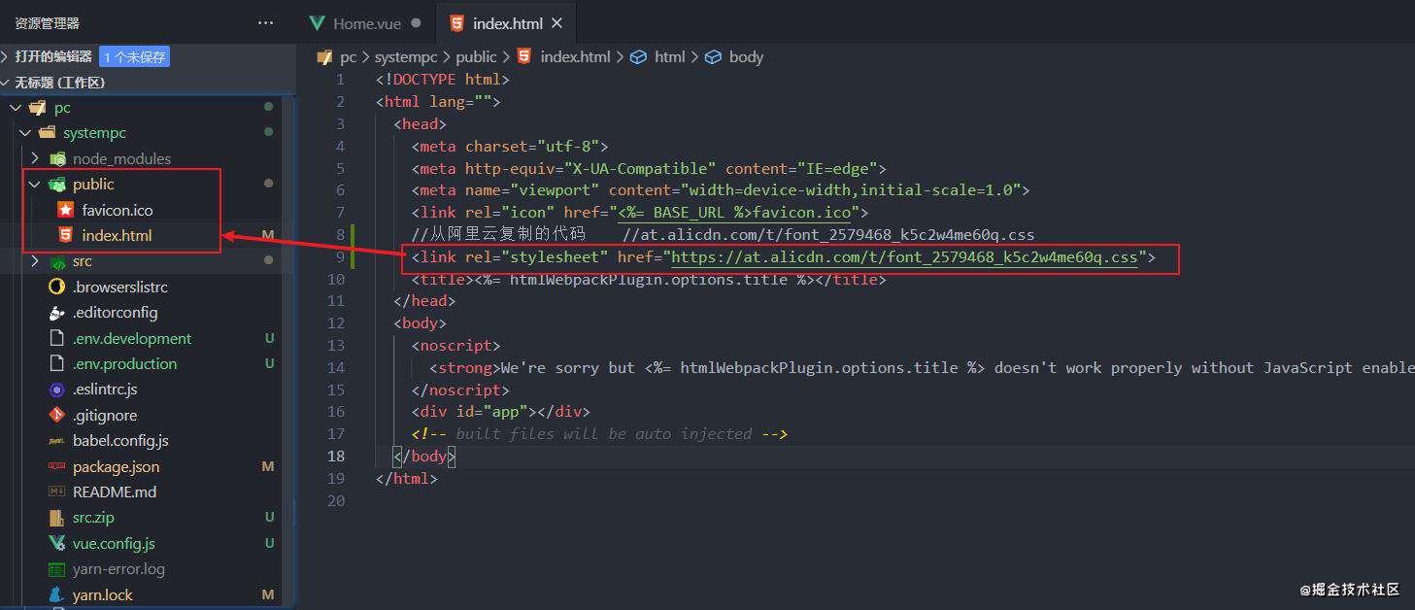Click the package.json npm icon

click(x=56, y=467)
